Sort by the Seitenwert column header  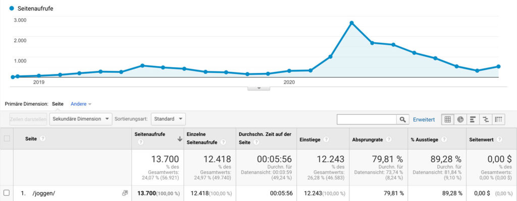481,140
